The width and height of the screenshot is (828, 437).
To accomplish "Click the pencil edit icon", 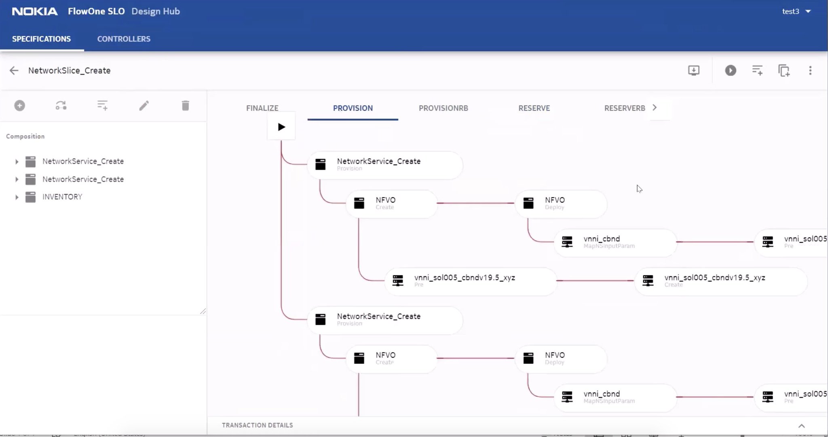I will click(144, 106).
